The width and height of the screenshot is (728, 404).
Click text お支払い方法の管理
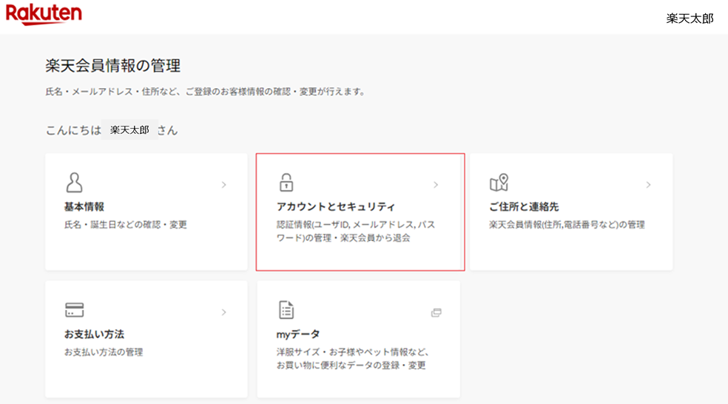tap(104, 352)
